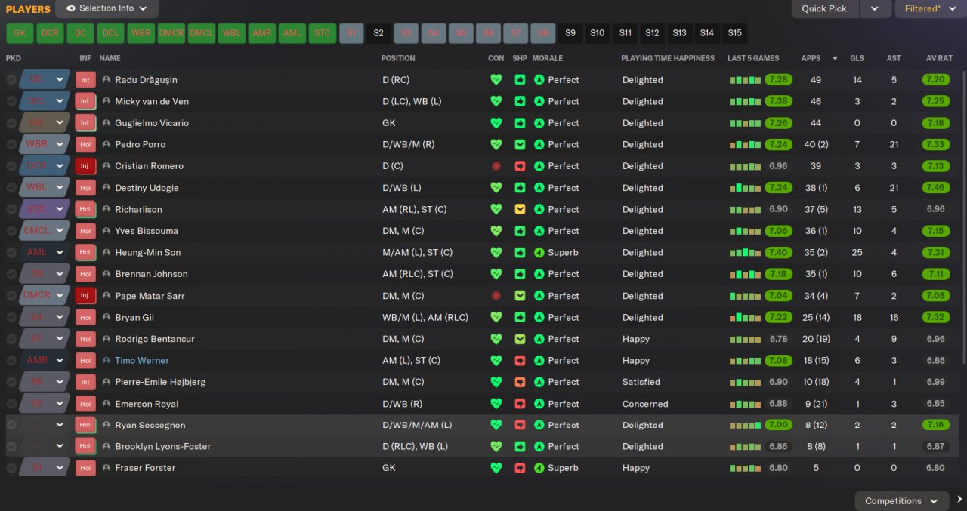Screen dimensions: 967x511
Task: Toggle selection circle for Timo Werner
Action: 11,361
